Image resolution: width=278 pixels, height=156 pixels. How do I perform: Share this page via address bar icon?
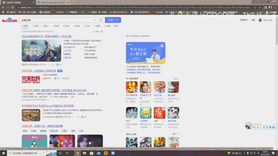[255, 7]
